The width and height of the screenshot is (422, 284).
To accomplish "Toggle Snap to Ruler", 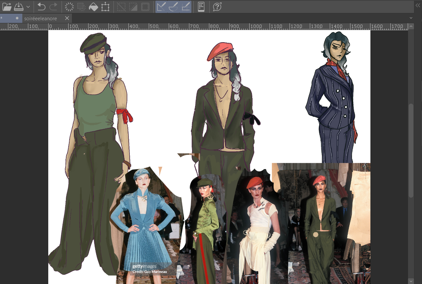I will pyautogui.click(x=161, y=7).
